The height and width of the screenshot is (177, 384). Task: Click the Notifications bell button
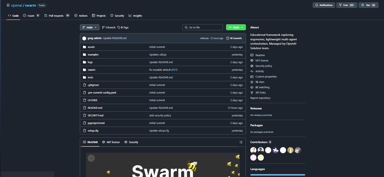point(324,5)
